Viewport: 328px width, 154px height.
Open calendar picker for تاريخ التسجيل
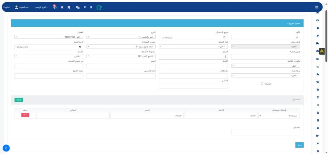click(224, 37)
